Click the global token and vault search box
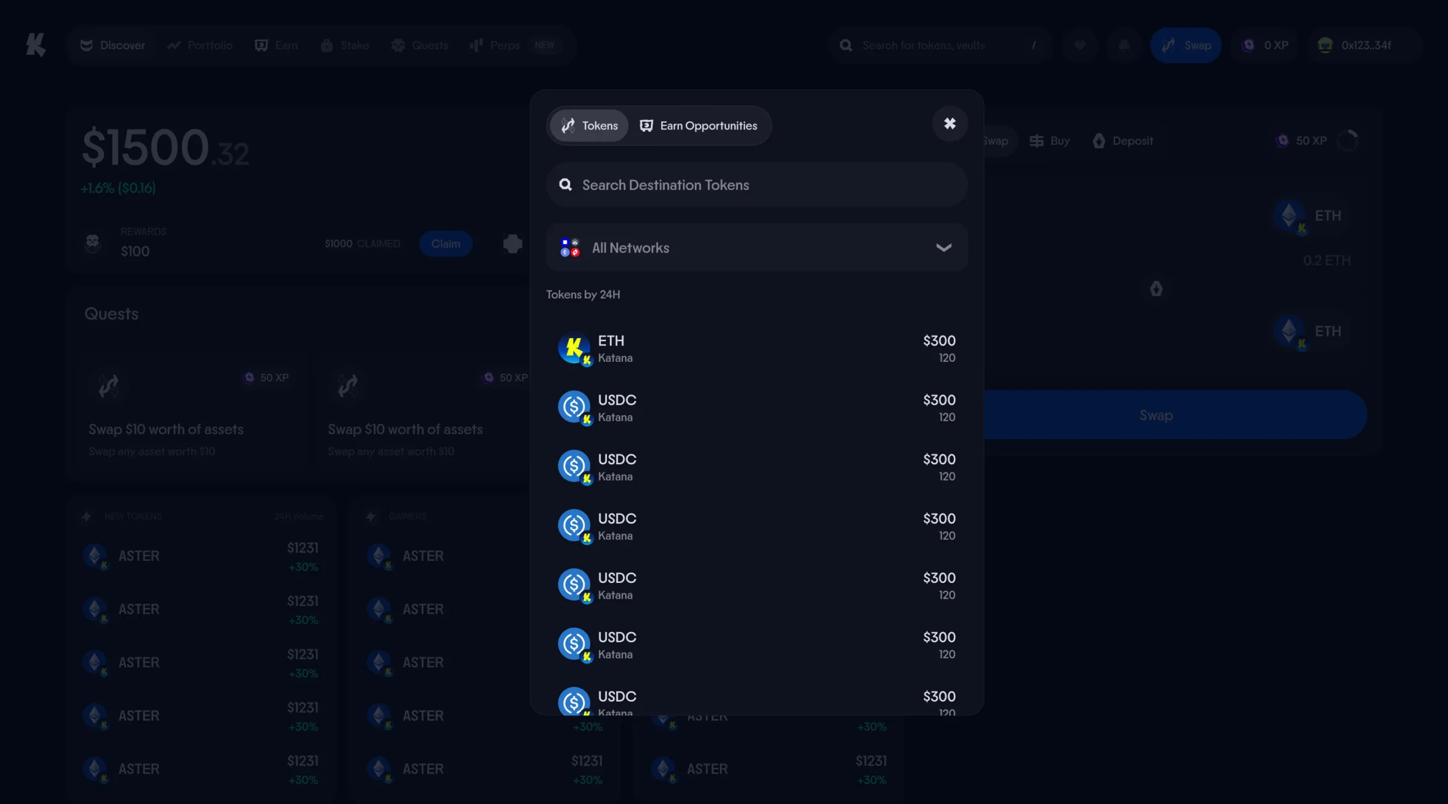The width and height of the screenshot is (1448, 804). [x=940, y=45]
